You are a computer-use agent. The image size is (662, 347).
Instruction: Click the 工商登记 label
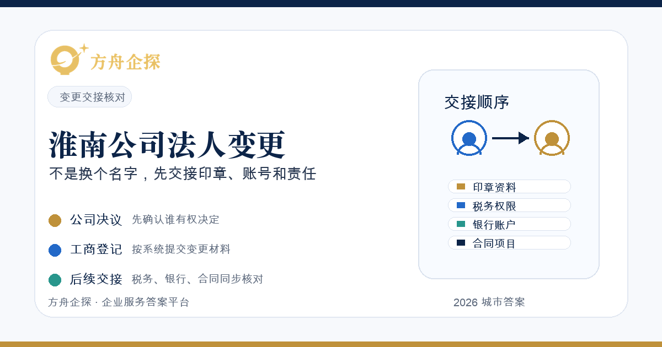point(96,250)
